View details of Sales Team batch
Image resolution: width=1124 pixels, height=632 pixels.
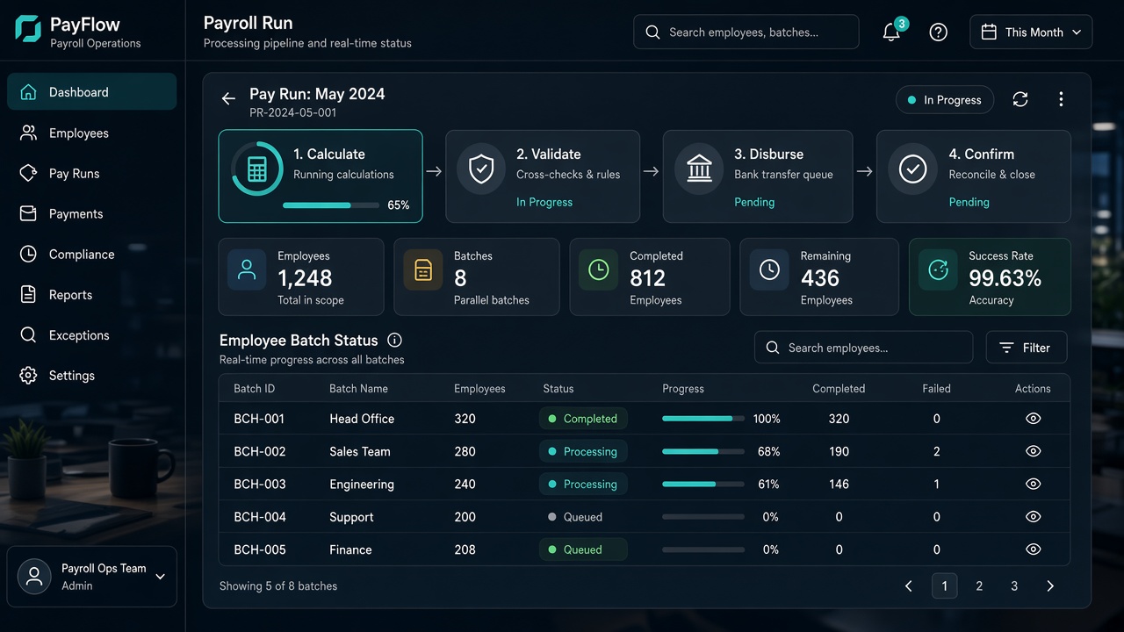tap(1033, 451)
